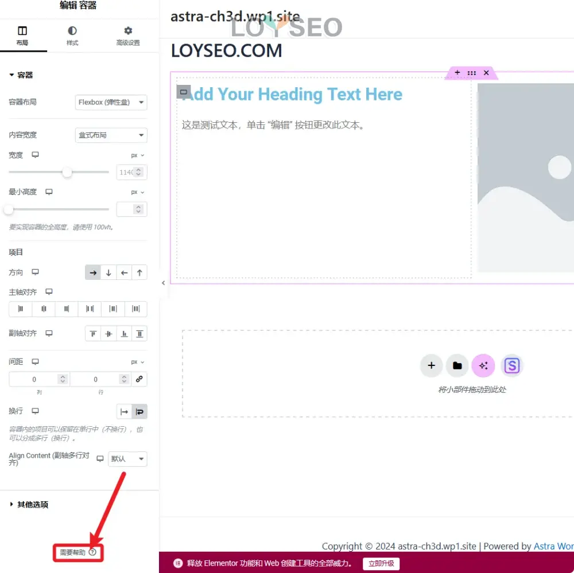The image size is (574, 573).
Task: Click responsive device icon next to 主轴对齐
Action: coord(49,291)
